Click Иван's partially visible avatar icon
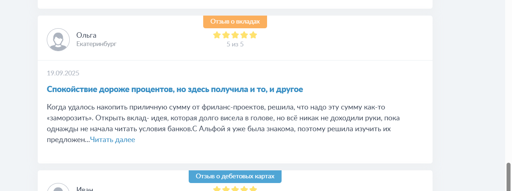 [x=58, y=187]
